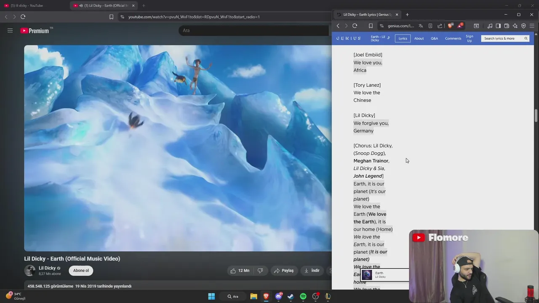The image size is (539, 303).
Task: Translate the Genius page
Action: pyautogui.click(x=421, y=26)
